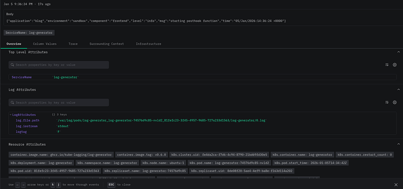
Task: Open settings gear for Top Level Attributes
Action: click(394, 65)
